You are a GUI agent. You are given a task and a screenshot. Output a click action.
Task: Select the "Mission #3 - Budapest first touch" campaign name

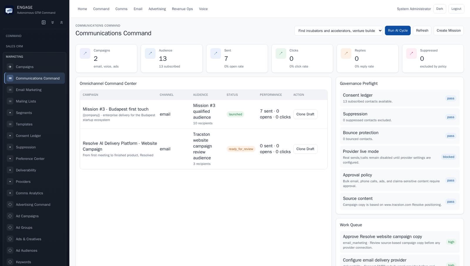tap(116, 109)
